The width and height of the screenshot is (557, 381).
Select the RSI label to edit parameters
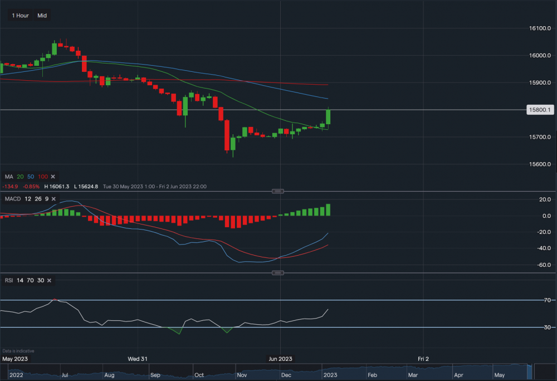[x=8, y=280]
